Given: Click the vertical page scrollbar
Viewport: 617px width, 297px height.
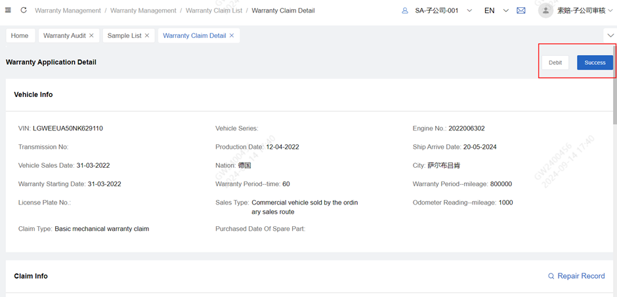Looking at the screenshot, I should tap(614, 85).
